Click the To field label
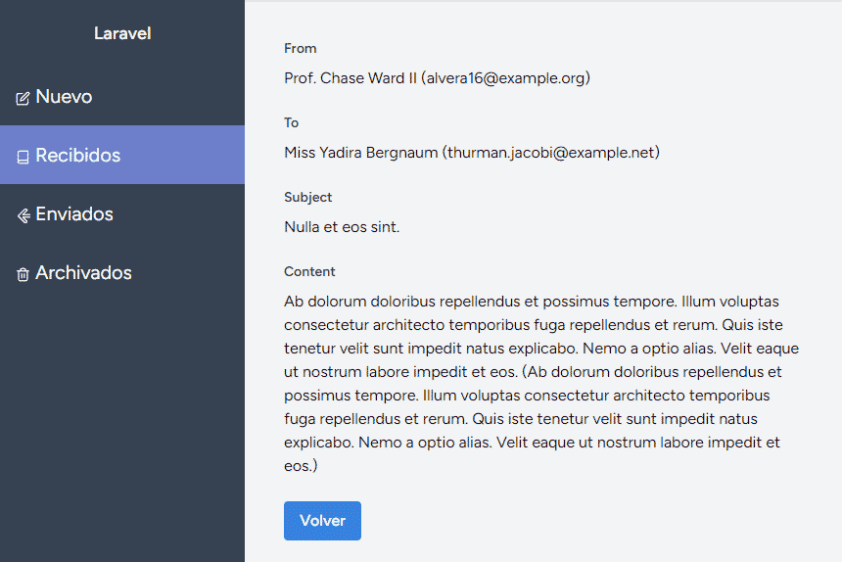Viewport: 842px width, 562px height. point(291,123)
